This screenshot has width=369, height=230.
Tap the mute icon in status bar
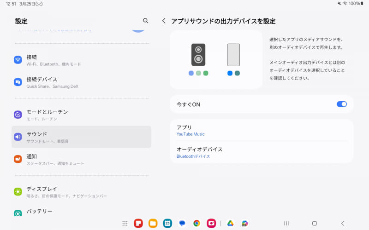339,3
